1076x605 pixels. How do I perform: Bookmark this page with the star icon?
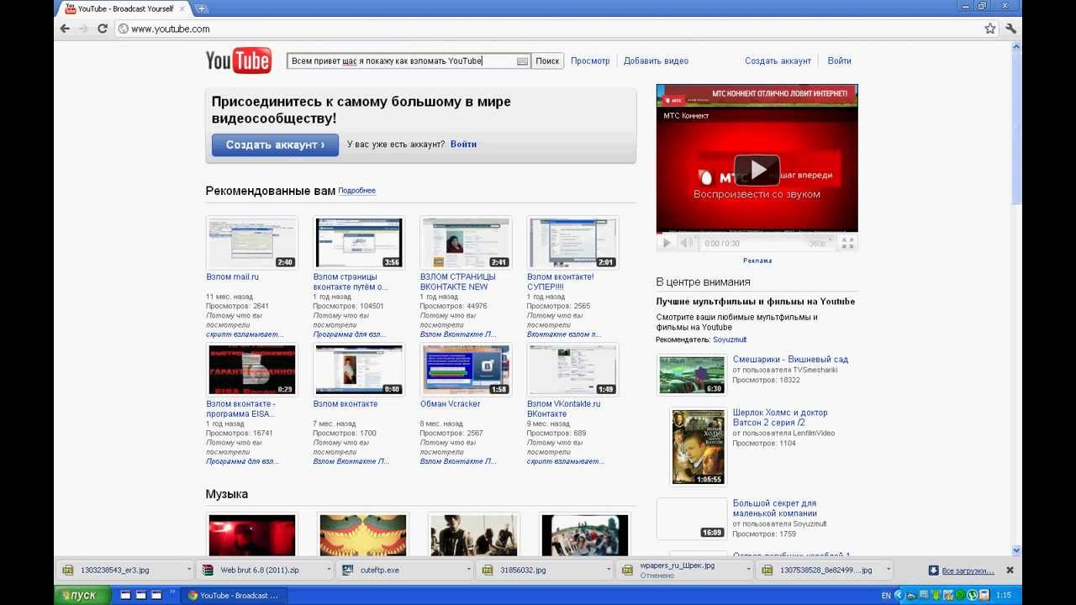pos(990,29)
